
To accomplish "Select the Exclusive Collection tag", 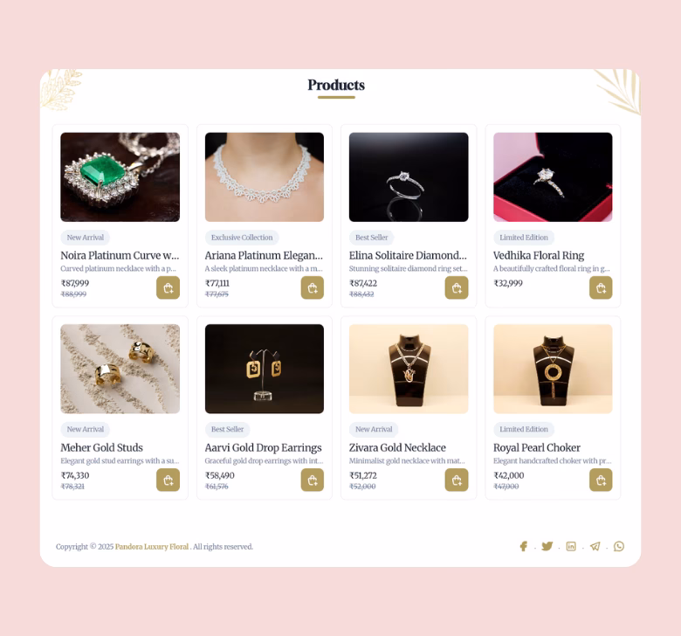I will pyautogui.click(x=242, y=238).
